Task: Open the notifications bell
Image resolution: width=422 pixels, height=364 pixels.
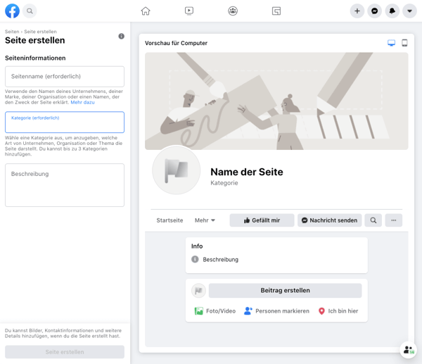Action: [x=392, y=11]
